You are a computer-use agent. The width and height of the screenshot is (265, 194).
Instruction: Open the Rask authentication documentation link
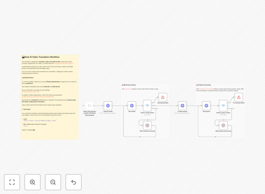coord(38,97)
